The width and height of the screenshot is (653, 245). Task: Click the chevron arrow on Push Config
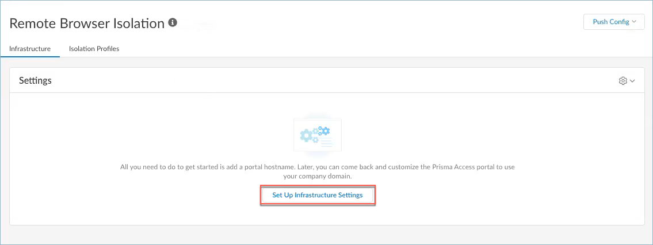(x=634, y=22)
